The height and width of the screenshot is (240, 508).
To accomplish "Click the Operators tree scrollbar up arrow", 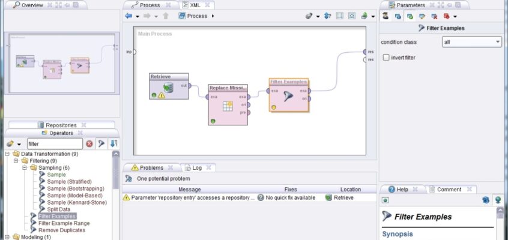I will (x=116, y=154).
